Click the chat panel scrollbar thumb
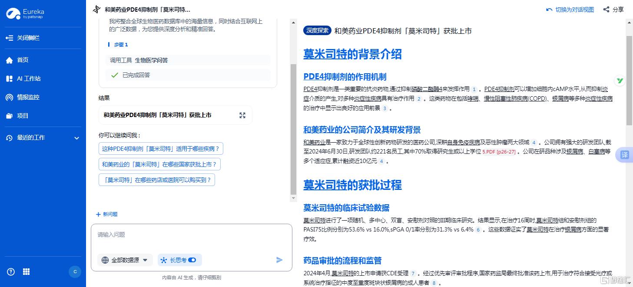The width and height of the screenshot is (633, 287). tap(293, 129)
